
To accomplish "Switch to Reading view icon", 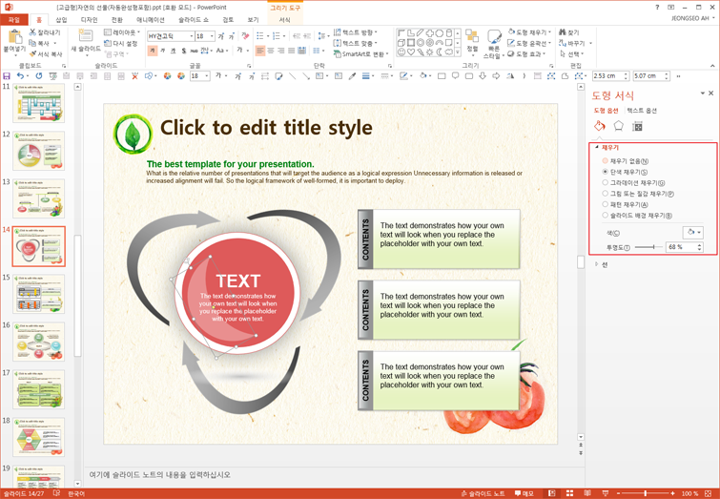I will 587,493.
